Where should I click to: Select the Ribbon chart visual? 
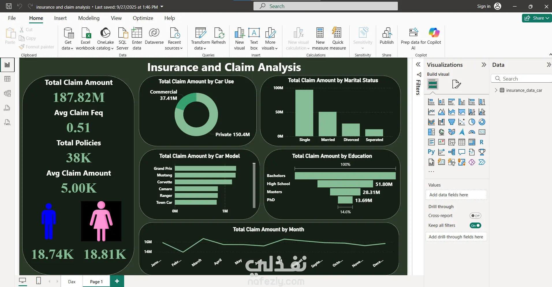[x=431, y=122]
